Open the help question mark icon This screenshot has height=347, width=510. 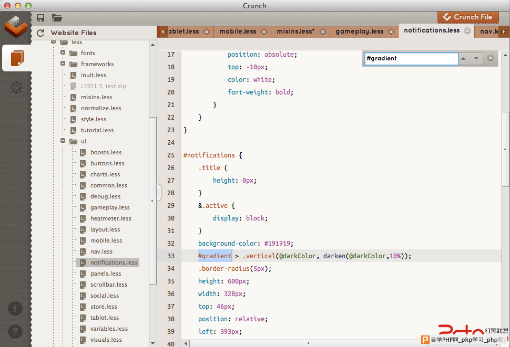[15, 332]
